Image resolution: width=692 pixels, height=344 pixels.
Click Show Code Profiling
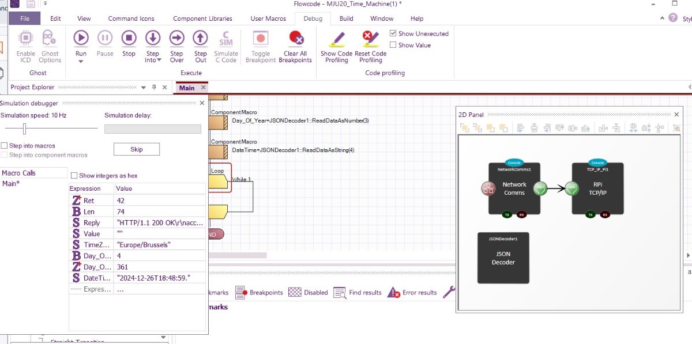[x=336, y=47]
